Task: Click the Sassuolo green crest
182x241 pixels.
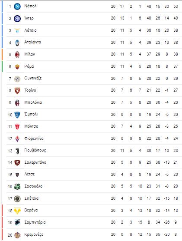Action: tap(17, 187)
